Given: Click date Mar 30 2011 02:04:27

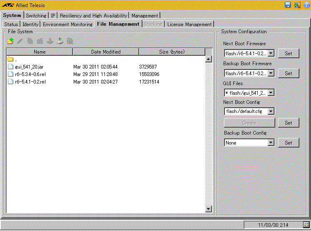Looking at the screenshot, I should click(x=95, y=82).
